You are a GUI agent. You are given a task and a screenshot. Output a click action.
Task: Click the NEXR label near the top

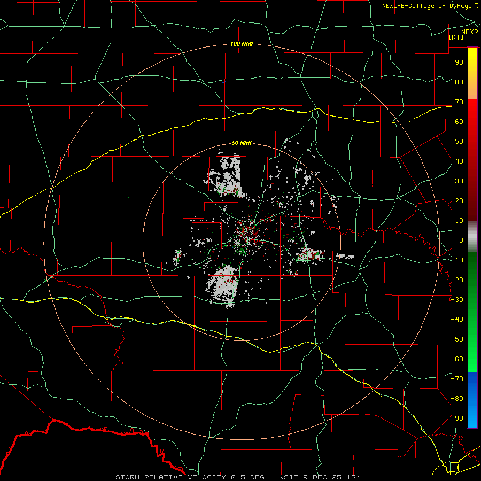point(469,32)
